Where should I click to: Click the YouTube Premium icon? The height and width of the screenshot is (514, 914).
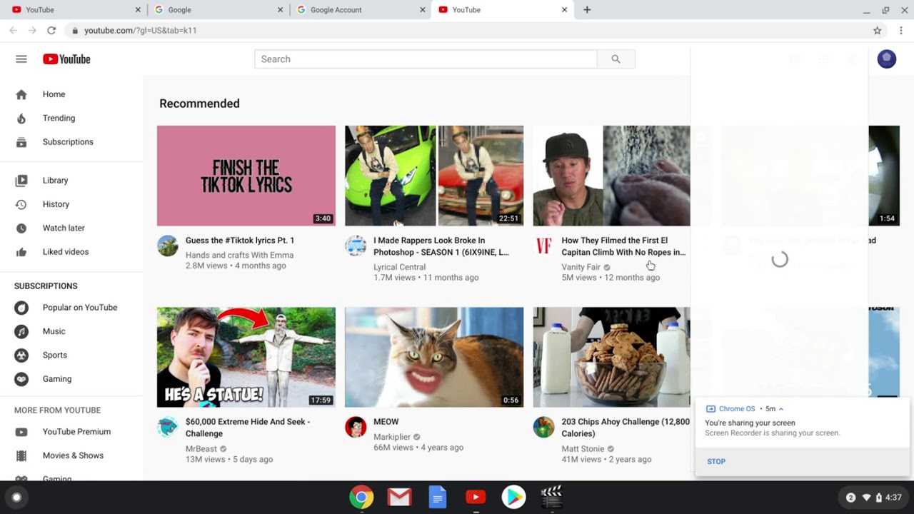point(21,432)
